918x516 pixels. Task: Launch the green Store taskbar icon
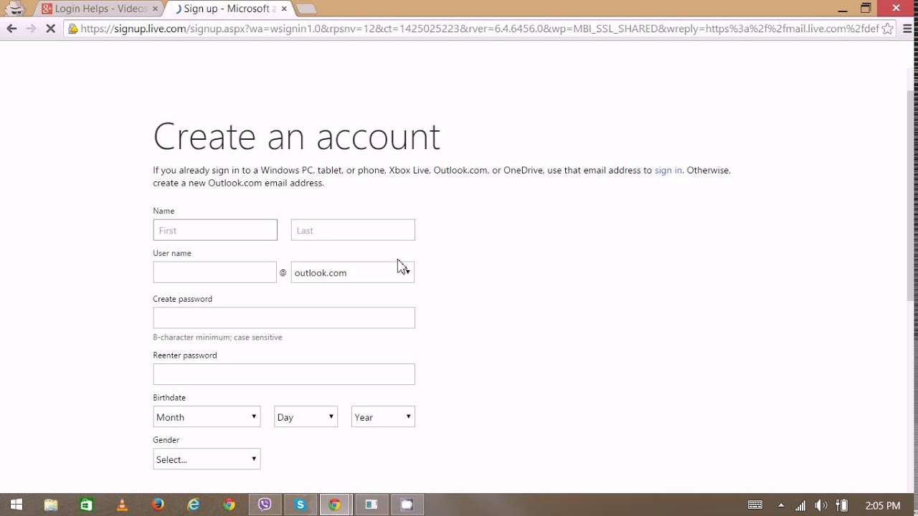[x=86, y=505]
